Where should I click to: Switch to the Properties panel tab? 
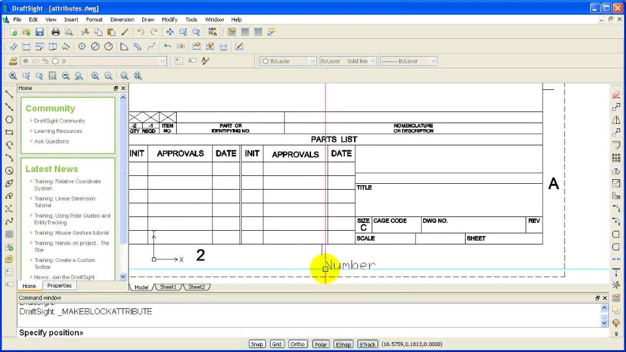(59, 286)
